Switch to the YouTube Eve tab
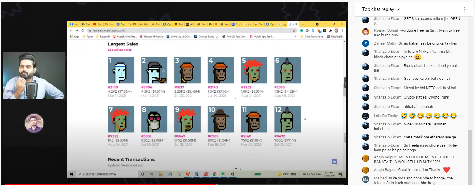475x185 pixels. click(x=98, y=24)
